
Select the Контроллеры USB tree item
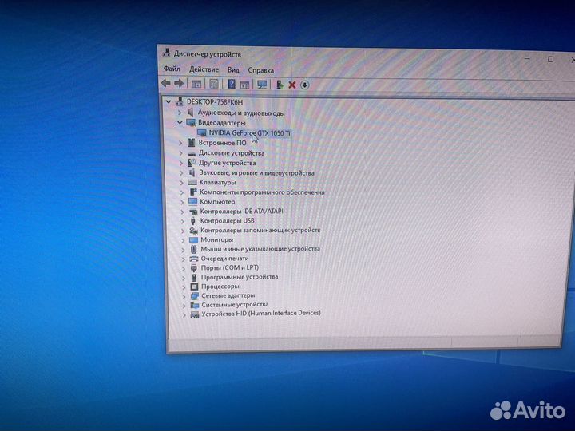click(x=226, y=220)
